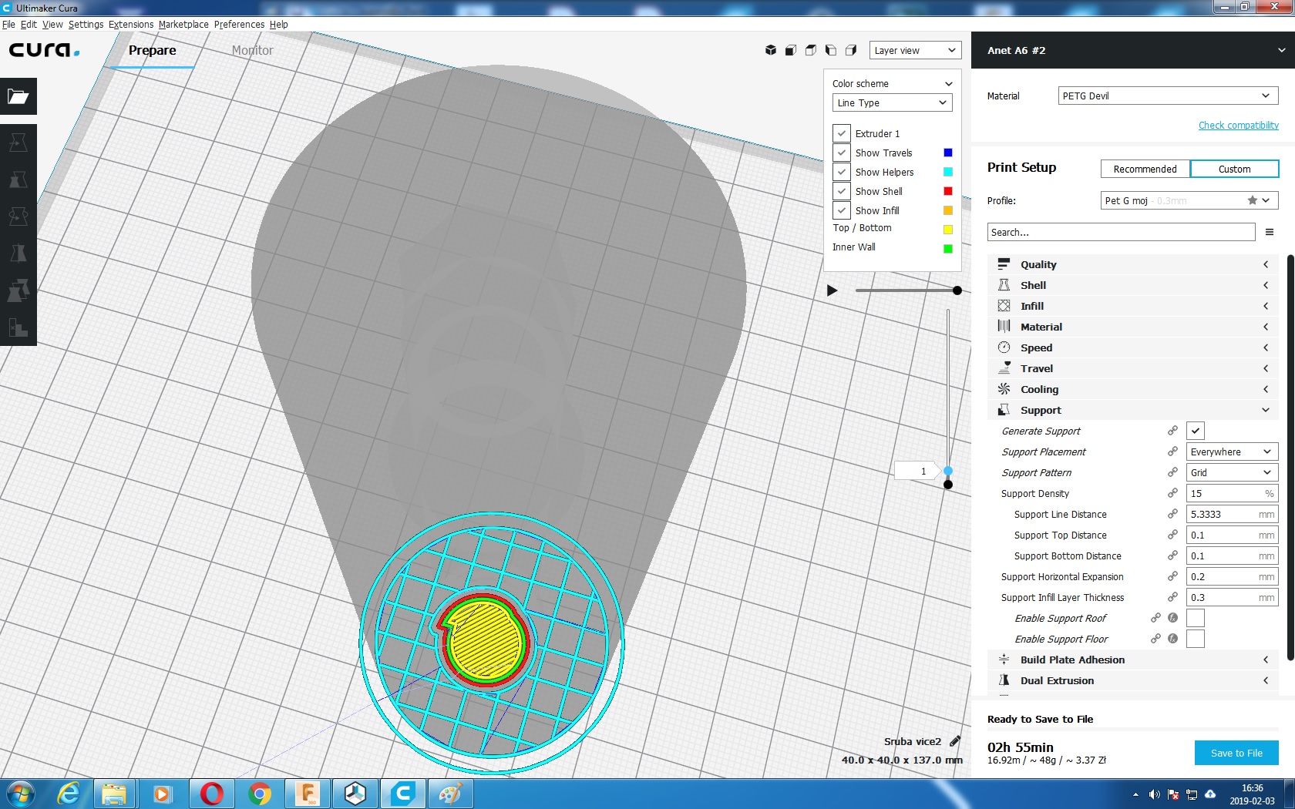Screen dimensions: 1295x809
Task: Click the star icon in the Profile field
Action: tap(1253, 200)
